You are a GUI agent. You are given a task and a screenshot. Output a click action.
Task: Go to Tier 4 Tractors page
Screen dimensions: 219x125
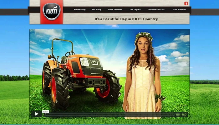click(x=115, y=10)
